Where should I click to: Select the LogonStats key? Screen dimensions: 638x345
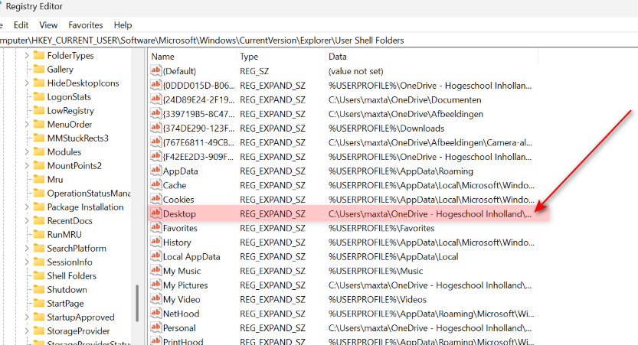[x=69, y=96]
